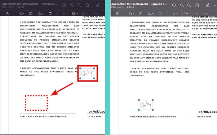Select the Text box tool in left window
Viewport: 217px width, 135px height.
[x=31, y=14]
